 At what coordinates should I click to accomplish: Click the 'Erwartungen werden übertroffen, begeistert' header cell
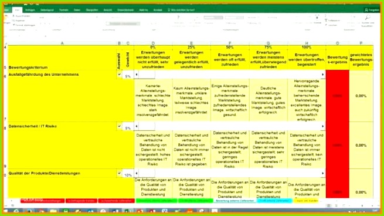[307, 60]
